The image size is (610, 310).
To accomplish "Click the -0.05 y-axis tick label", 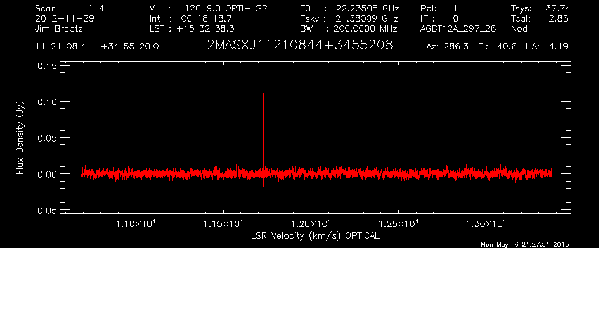I will [44, 210].
